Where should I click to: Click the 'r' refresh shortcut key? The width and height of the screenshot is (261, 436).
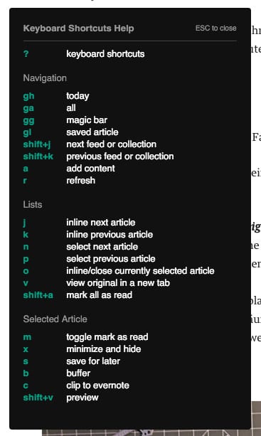click(25, 181)
